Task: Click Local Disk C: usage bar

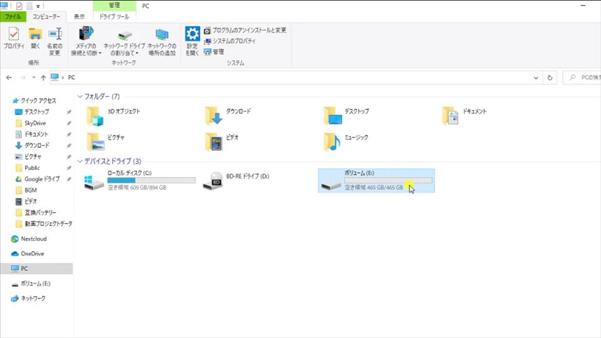Action: pyautogui.click(x=152, y=180)
